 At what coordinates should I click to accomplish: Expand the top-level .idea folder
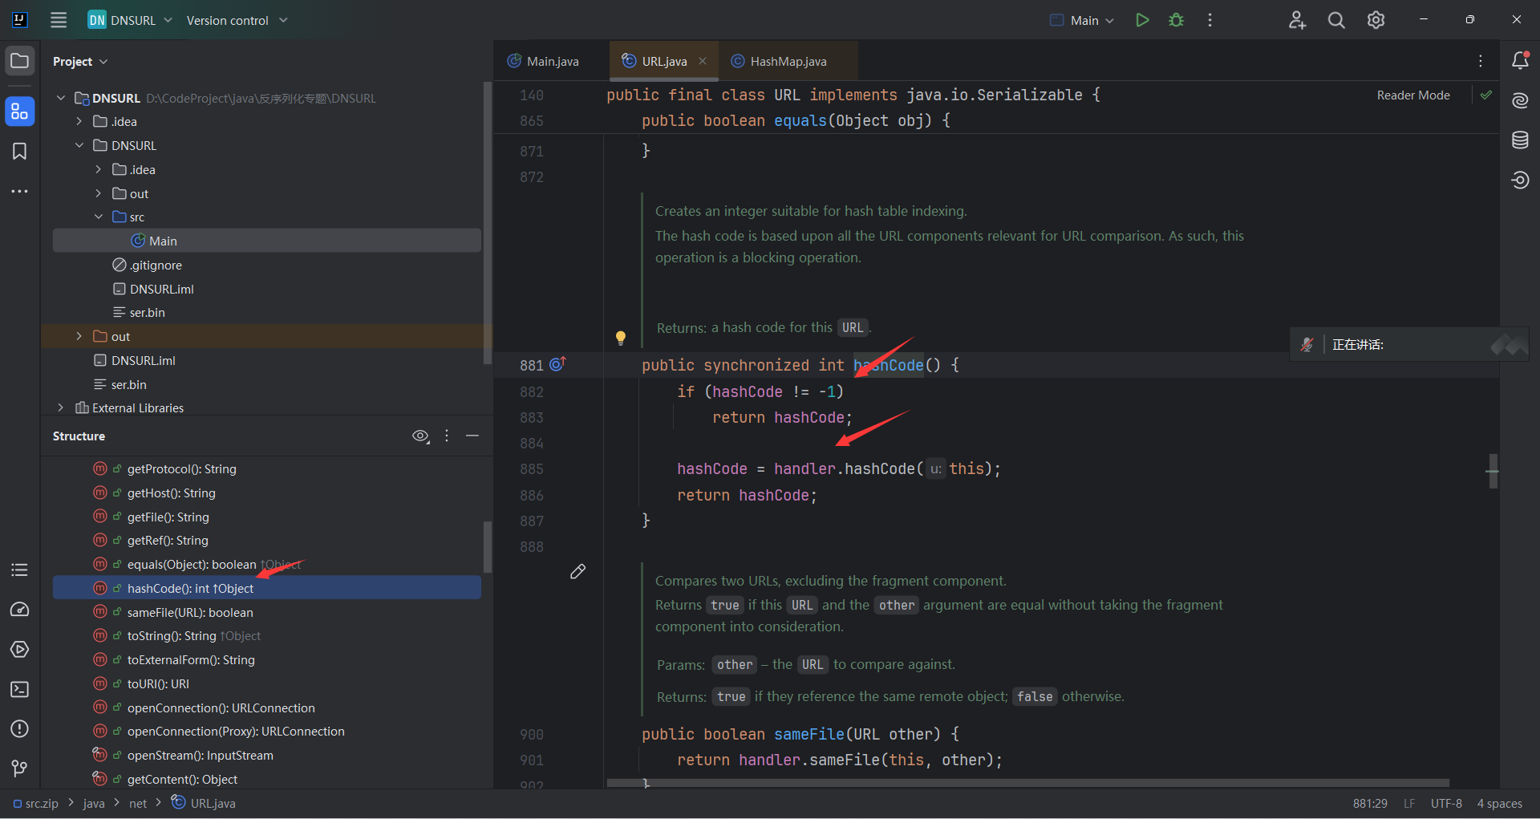click(79, 121)
